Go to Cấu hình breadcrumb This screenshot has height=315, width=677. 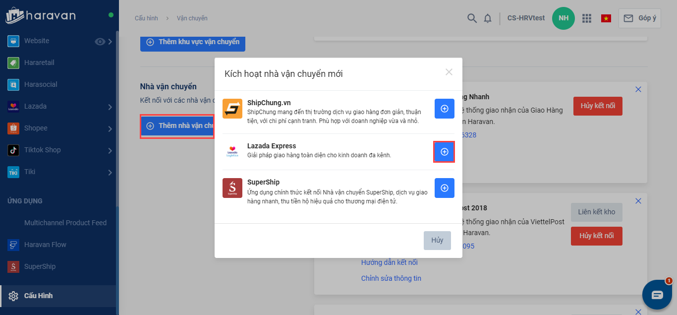pyautogui.click(x=146, y=18)
